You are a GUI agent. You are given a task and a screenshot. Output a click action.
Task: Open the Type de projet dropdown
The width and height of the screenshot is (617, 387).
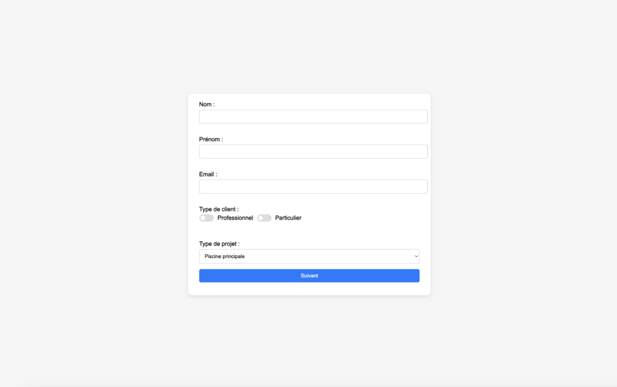coord(309,256)
